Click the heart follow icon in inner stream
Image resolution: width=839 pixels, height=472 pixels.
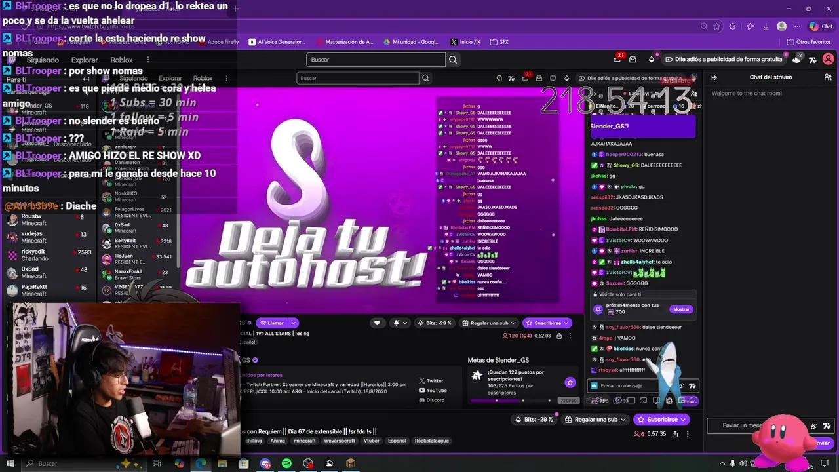click(377, 323)
